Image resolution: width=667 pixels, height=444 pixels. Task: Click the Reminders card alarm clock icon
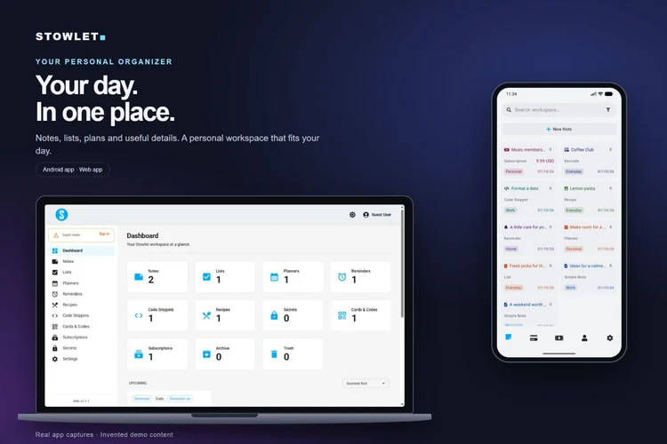(x=342, y=277)
